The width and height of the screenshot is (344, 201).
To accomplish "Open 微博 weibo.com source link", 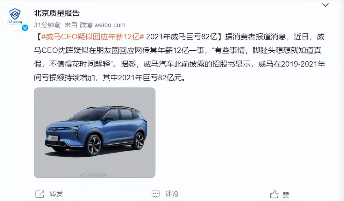I will (102, 25).
